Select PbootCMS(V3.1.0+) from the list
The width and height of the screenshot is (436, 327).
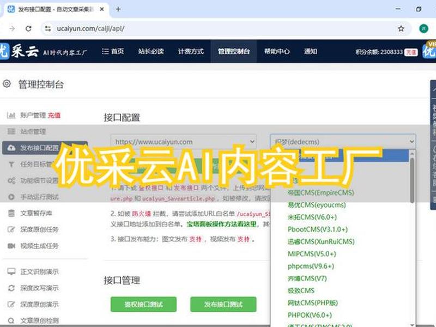point(318,229)
